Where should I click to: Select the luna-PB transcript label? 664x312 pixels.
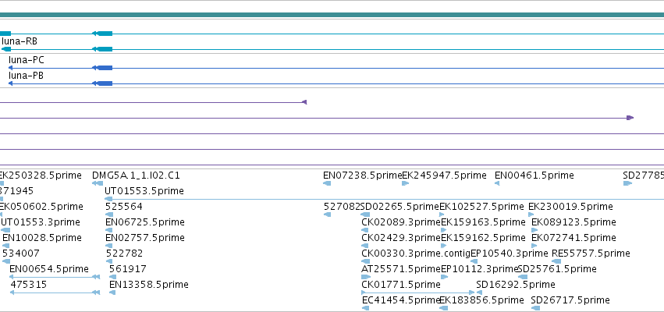[27, 76]
